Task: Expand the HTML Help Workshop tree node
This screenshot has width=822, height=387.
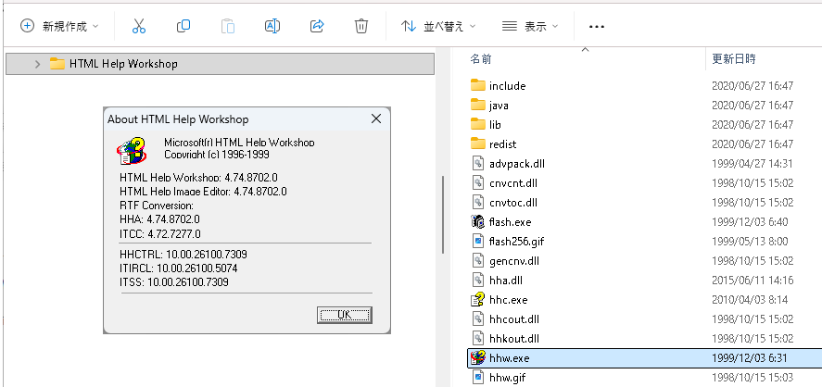Action: [37, 64]
